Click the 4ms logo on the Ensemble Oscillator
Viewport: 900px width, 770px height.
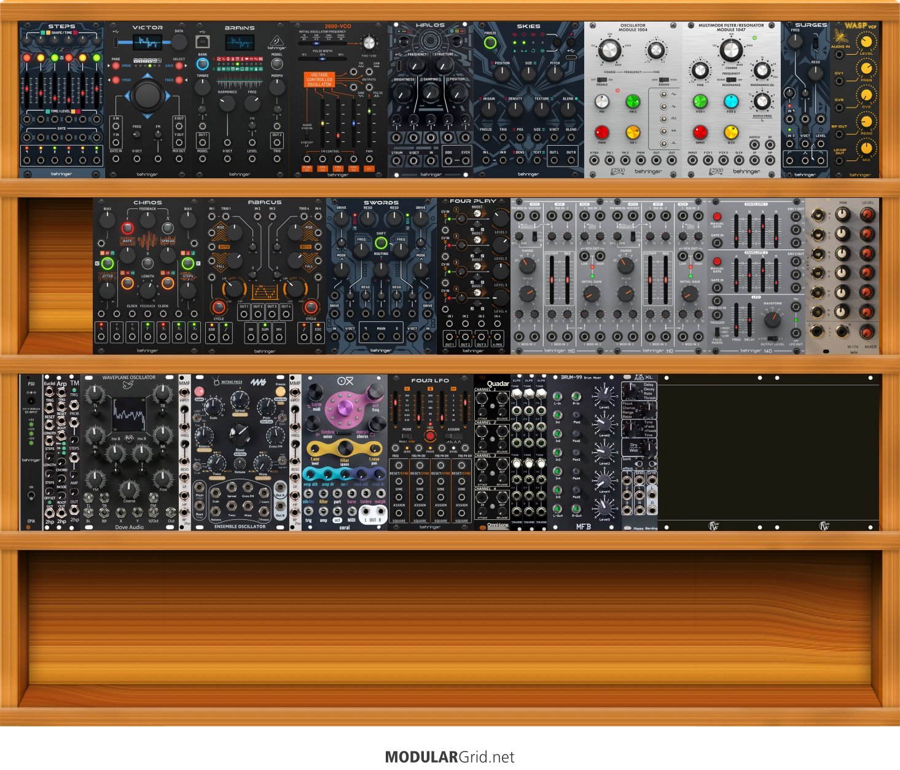tap(258, 382)
